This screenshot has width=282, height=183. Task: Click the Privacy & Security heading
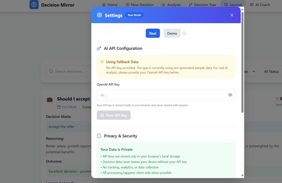(x=120, y=136)
